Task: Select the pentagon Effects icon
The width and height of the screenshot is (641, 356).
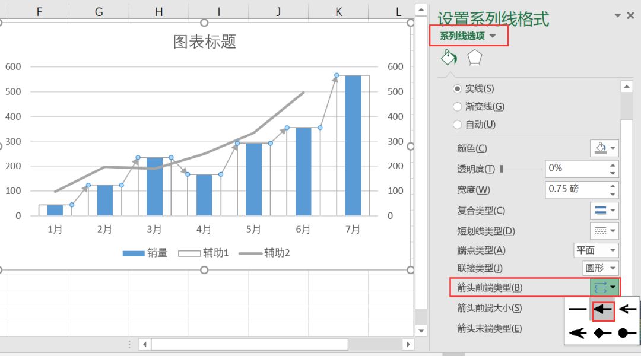Action: click(475, 57)
